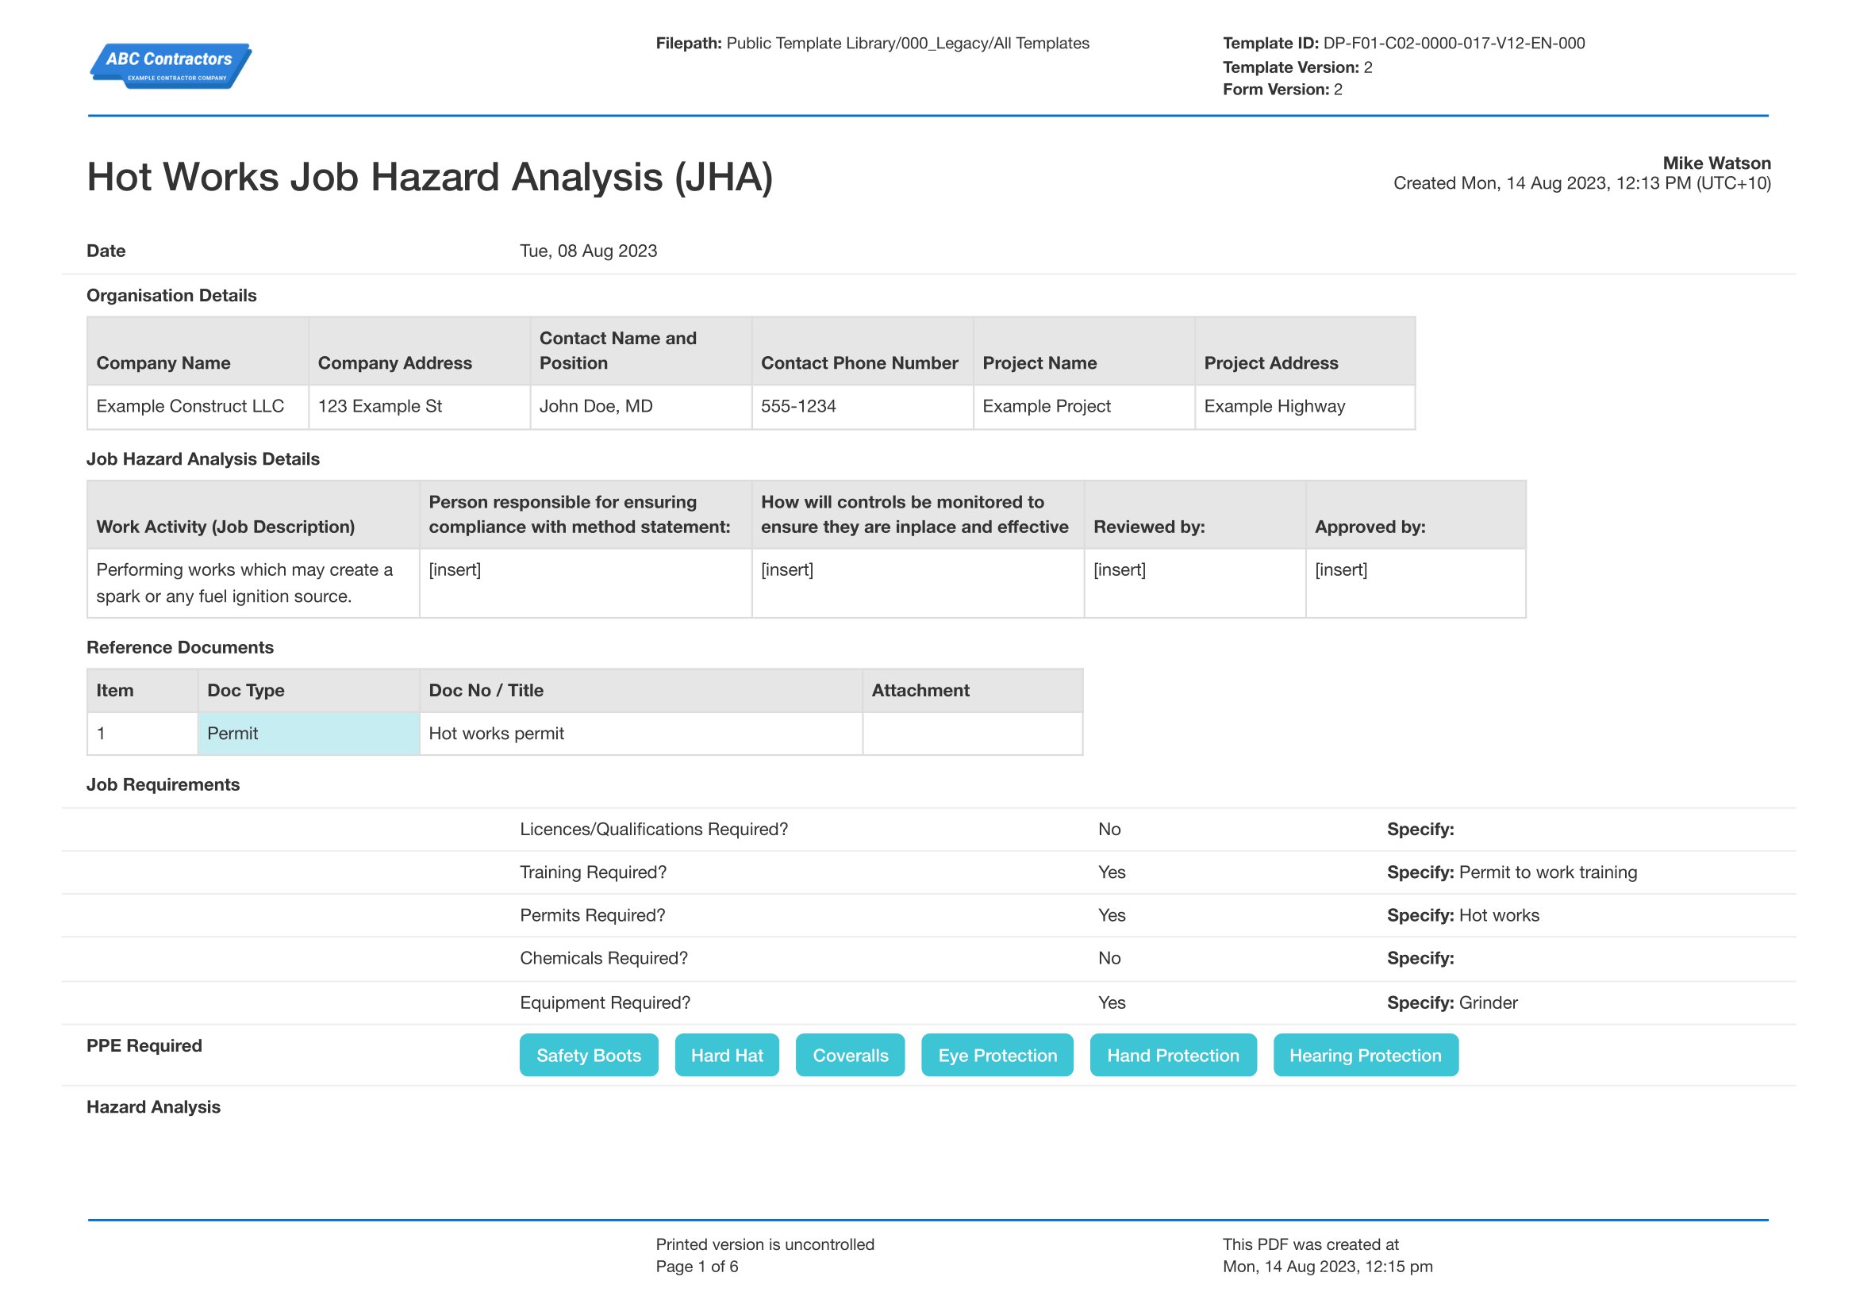Click the Hot Works Job Hazard Analysis title

(x=430, y=177)
